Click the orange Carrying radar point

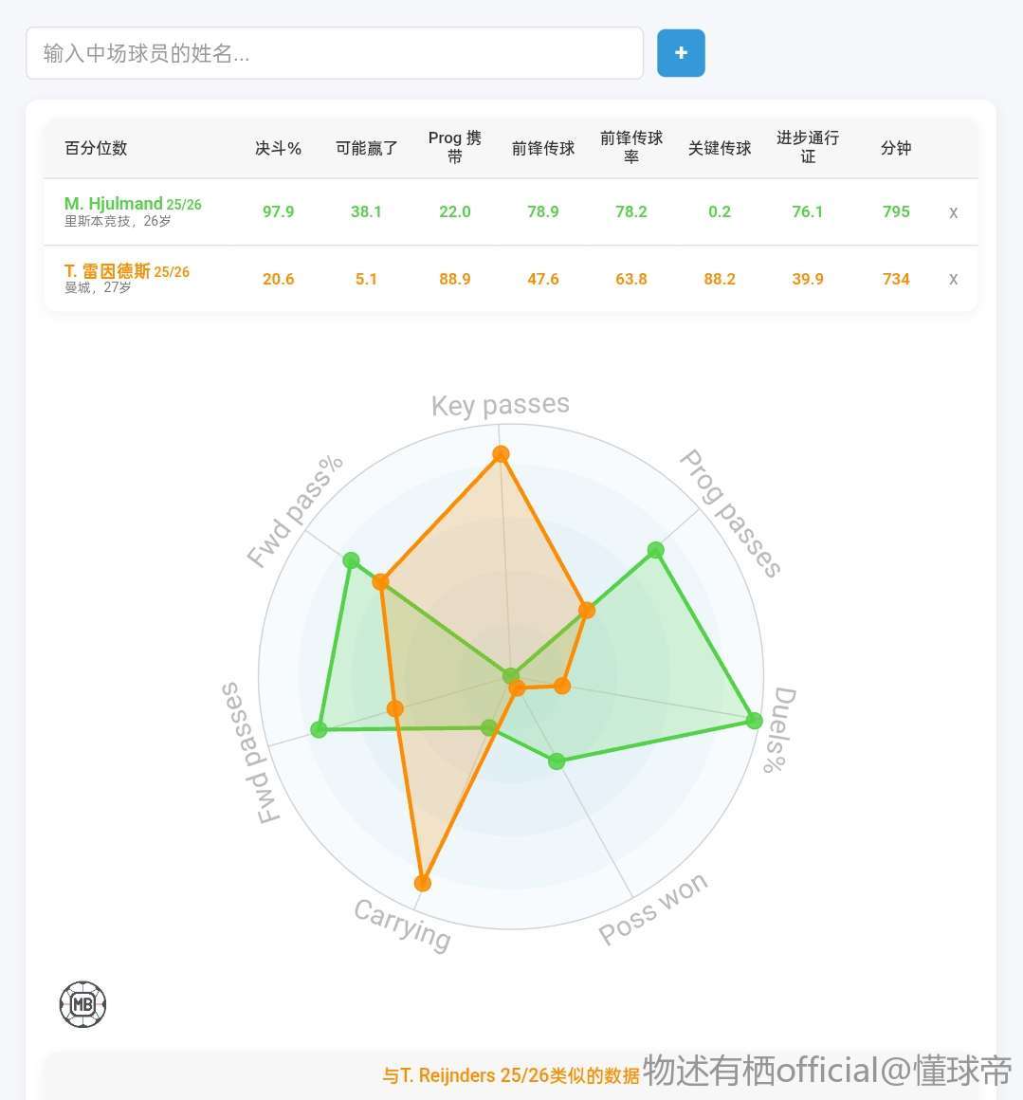click(423, 883)
